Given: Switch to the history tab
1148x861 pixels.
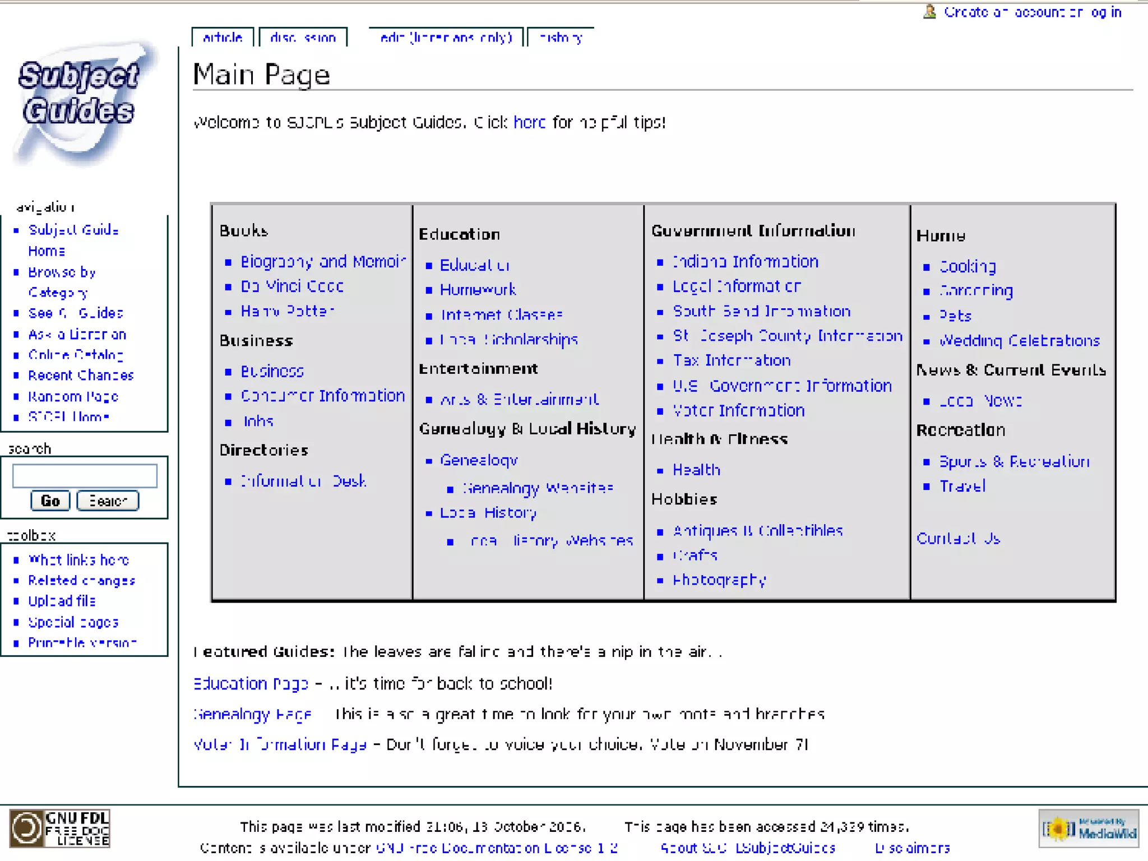Looking at the screenshot, I should point(560,38).
